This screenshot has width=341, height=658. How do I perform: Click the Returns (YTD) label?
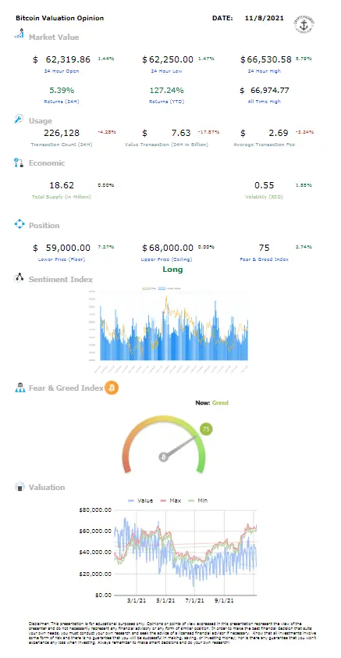(x=166, y=102)
